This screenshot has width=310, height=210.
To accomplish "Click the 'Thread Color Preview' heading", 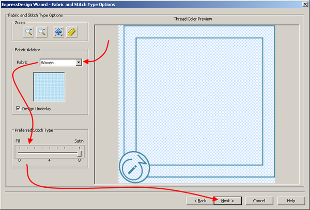I will point(193,19).
